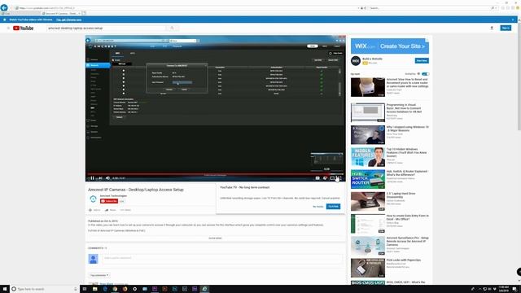Follow the Chrome link in blue banner
The image size is (521, 293).
click(x=68, y=20)
